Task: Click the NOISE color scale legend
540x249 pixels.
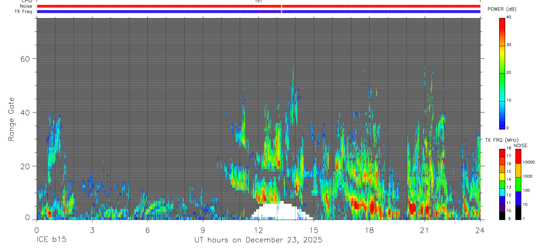Action: [x=518, y=184]
